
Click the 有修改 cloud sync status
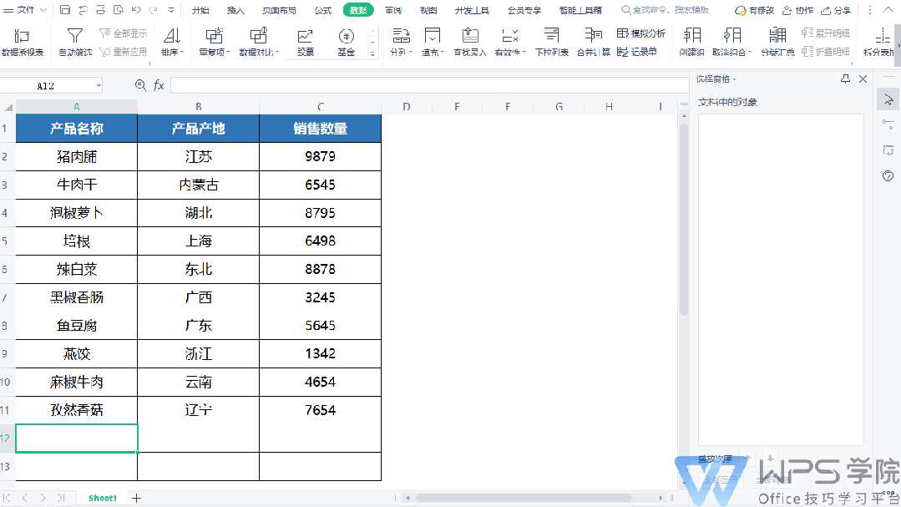755,10
